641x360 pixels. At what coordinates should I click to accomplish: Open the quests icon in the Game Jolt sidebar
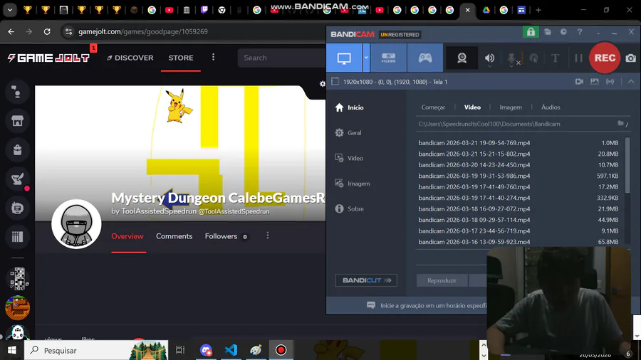pyautogui.click(x=17, y=179)
